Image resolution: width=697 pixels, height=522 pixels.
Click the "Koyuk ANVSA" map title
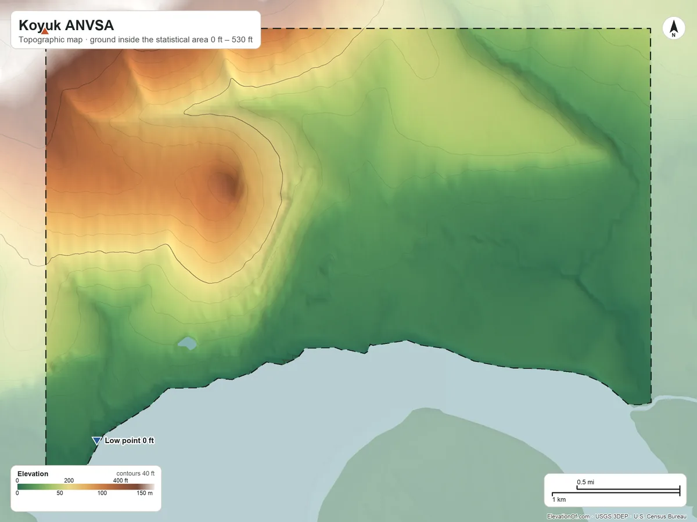pyautogui.click(x=66, y=26)
